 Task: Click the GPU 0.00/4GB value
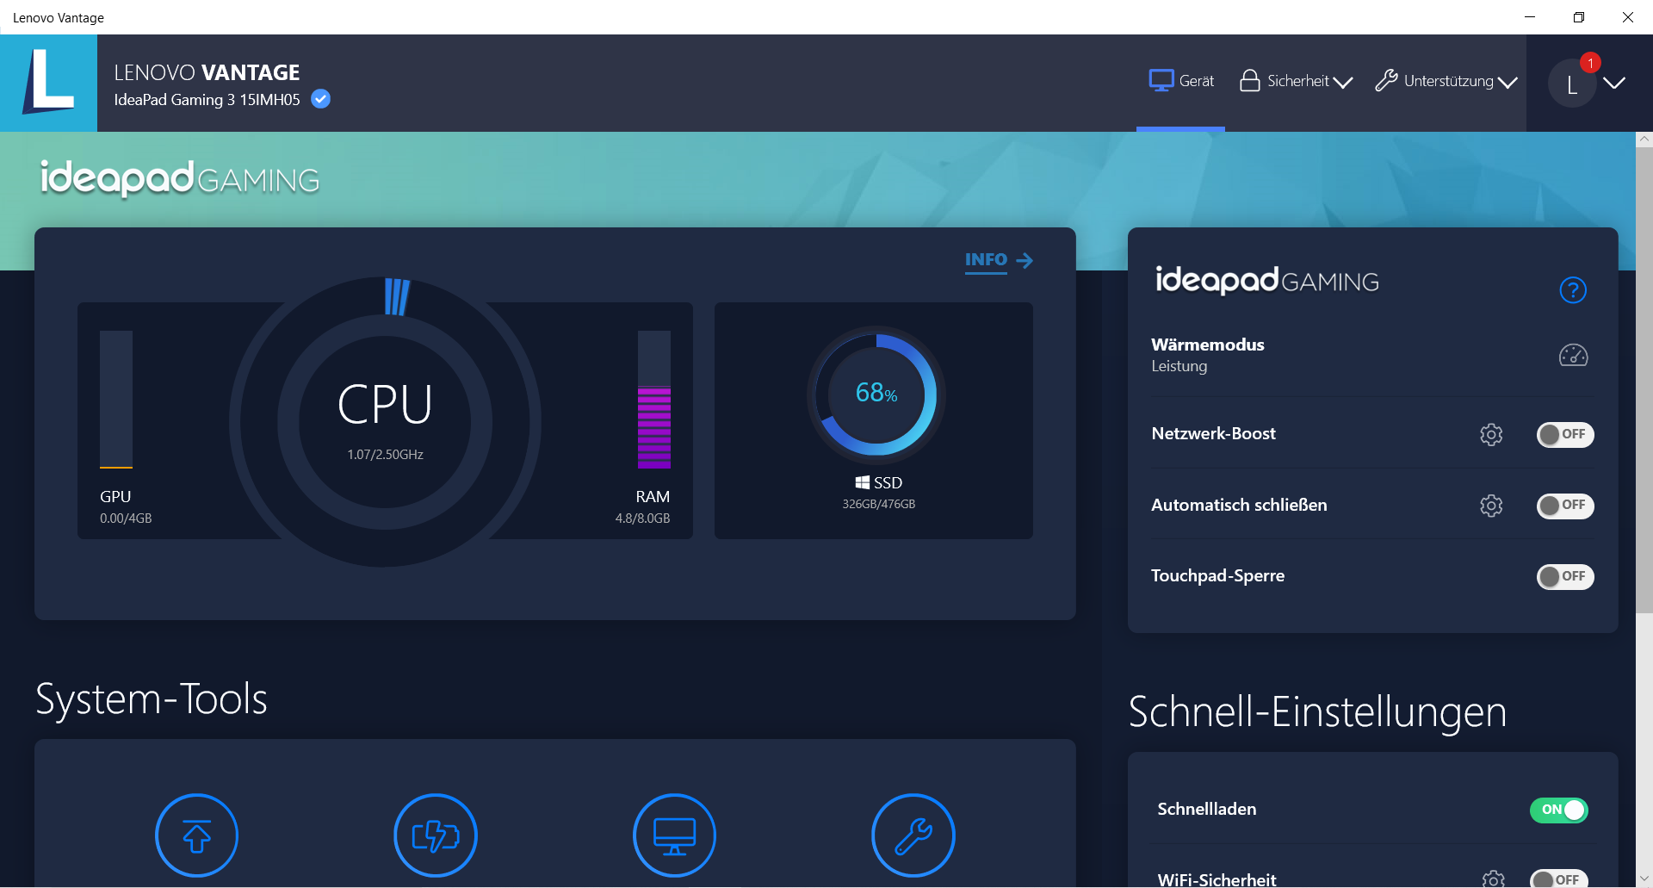pyautogui.click(x=126, y=519)
